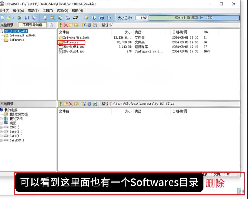The width and height of the screenshot is (248, 199).
Task: Expand the Data(E:) drive tree node
Action: pyautogui.click(x=1, y=136)
